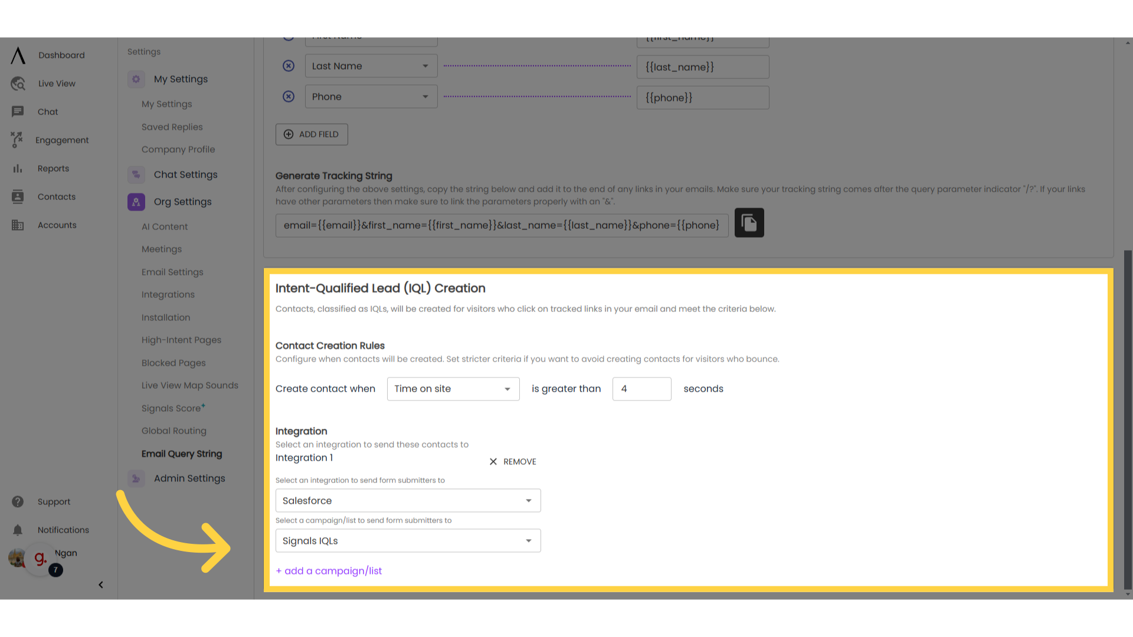Click the copy tracking string icon
This screenshot has height=637, width=1133.
(x=749, y=223)
